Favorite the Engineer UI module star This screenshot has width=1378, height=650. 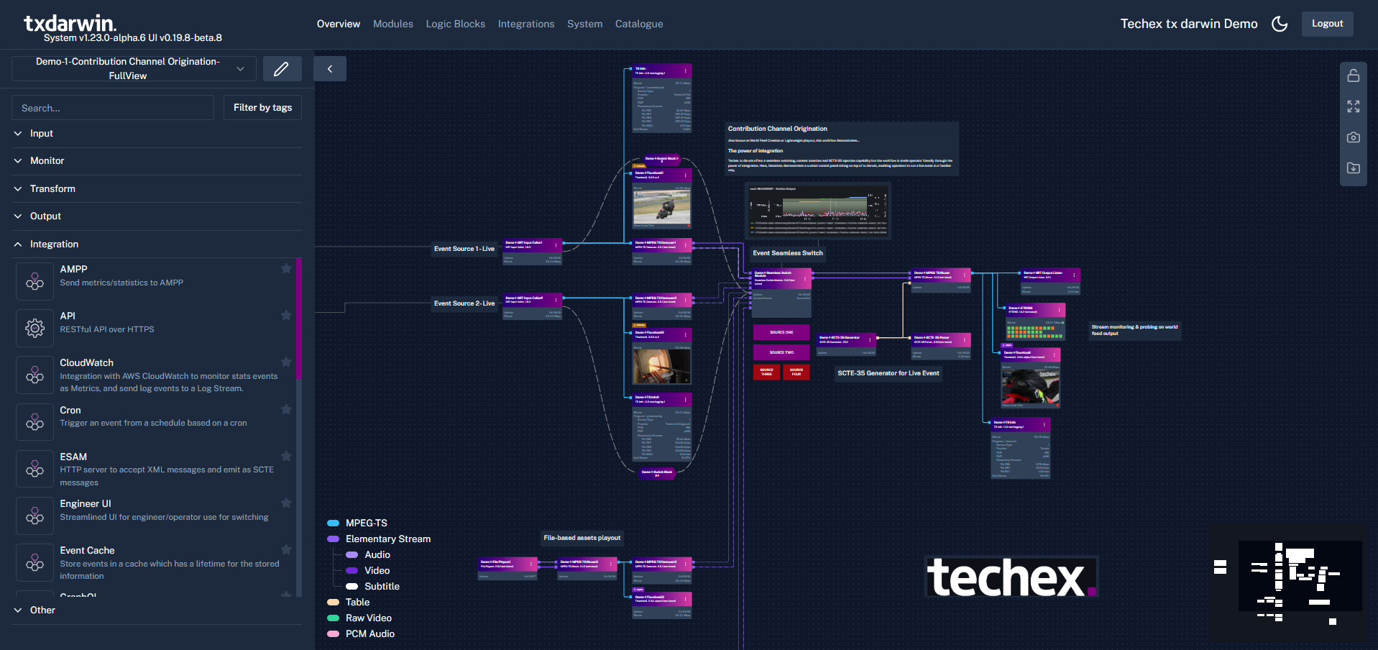coord(286,503)
